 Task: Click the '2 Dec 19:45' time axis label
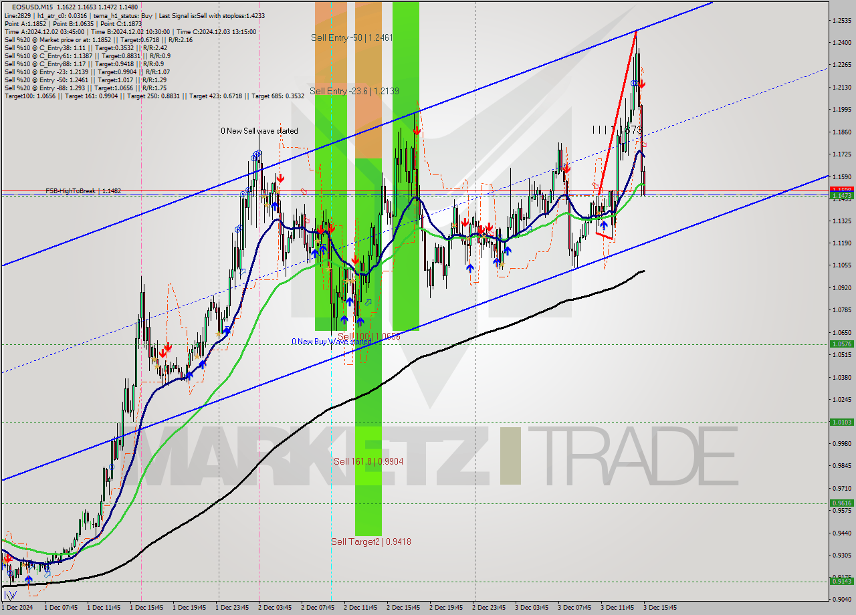[x=446, y=608]
